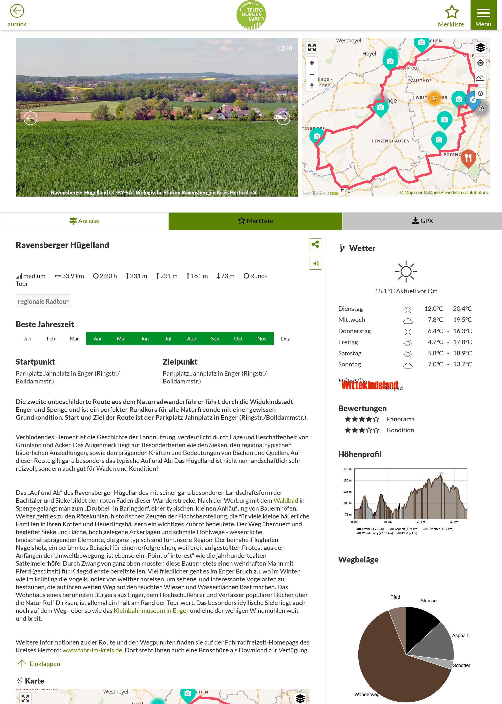Select Dez in Beste Jahreszeit

pos(285,338)
